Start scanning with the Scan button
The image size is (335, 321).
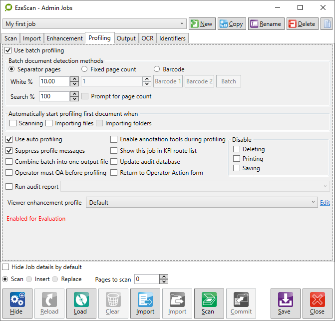[x=209, y=304]
